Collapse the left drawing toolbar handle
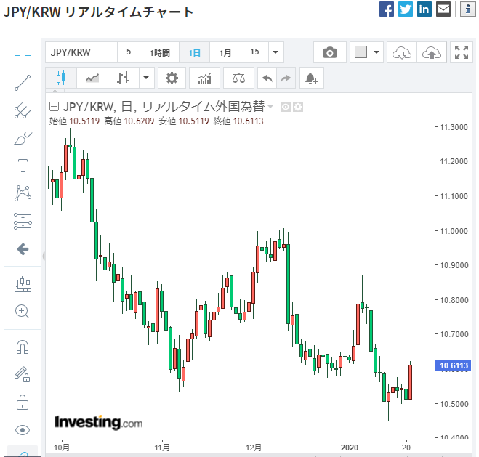The height and width of the screenshot is (457, 479). 44,256
